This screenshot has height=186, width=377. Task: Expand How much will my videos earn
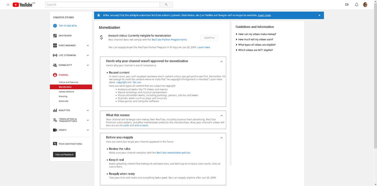pos(254,40)
